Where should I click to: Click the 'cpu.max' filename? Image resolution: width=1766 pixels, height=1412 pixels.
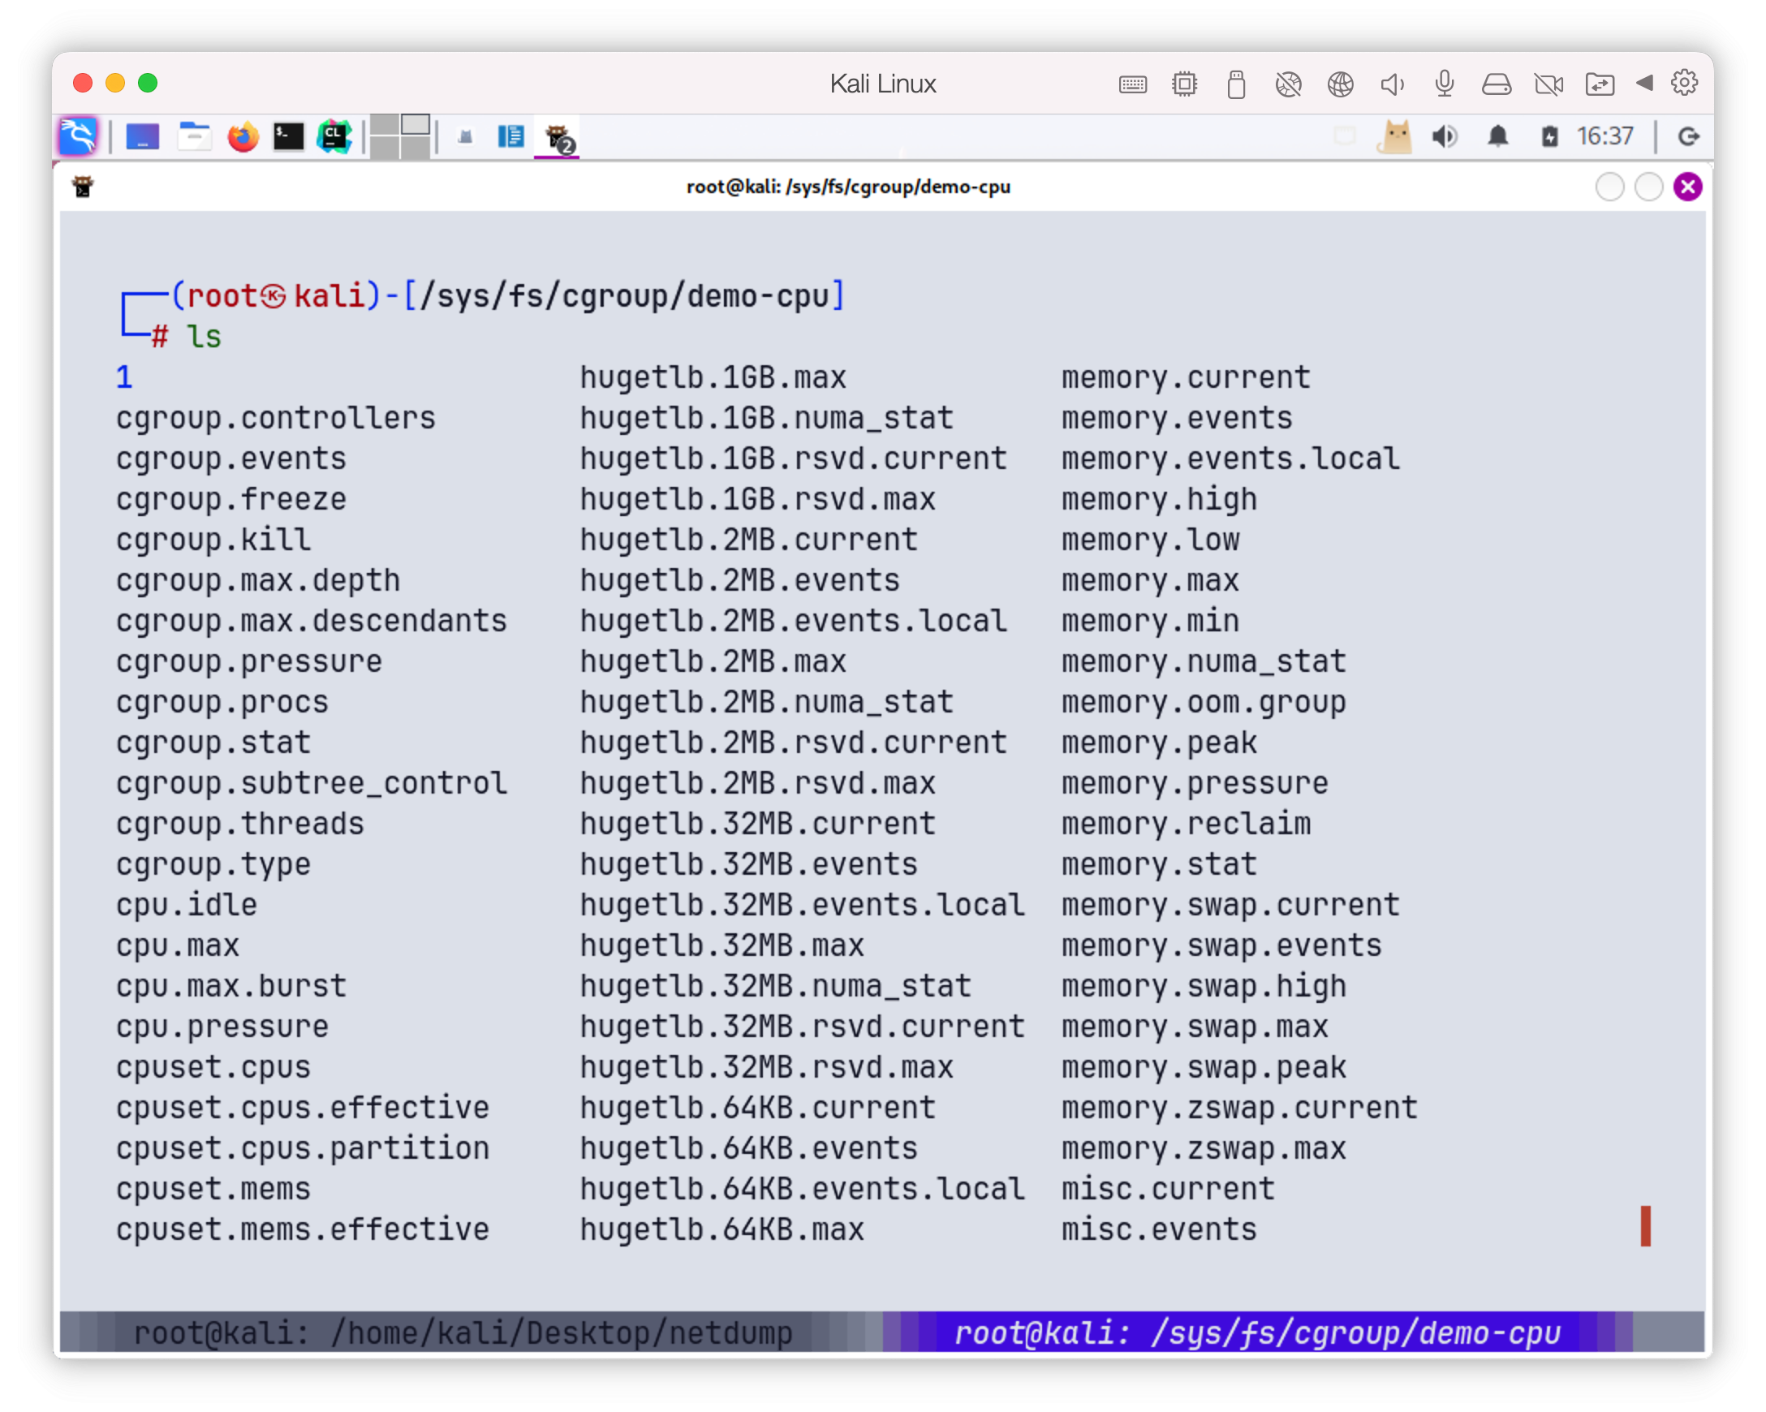[177, 946]
